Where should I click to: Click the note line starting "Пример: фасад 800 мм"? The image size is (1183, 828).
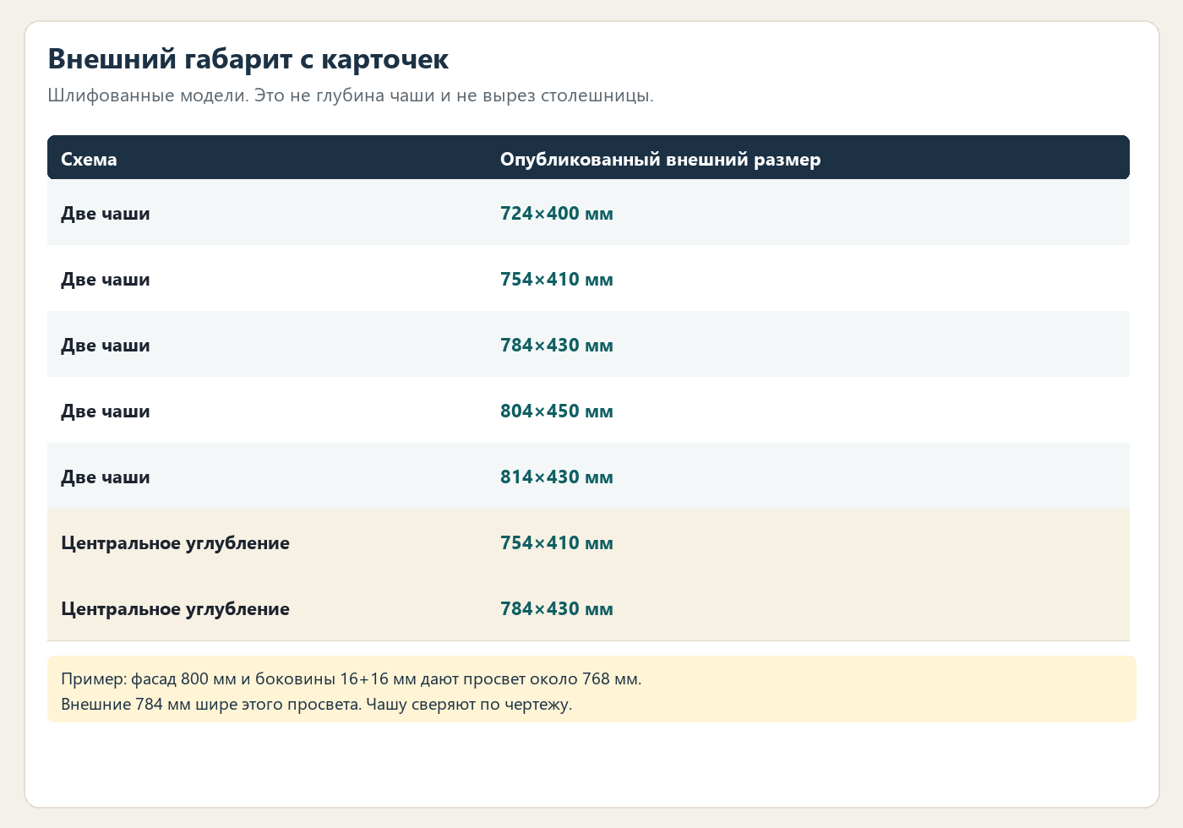click(352, 679)
